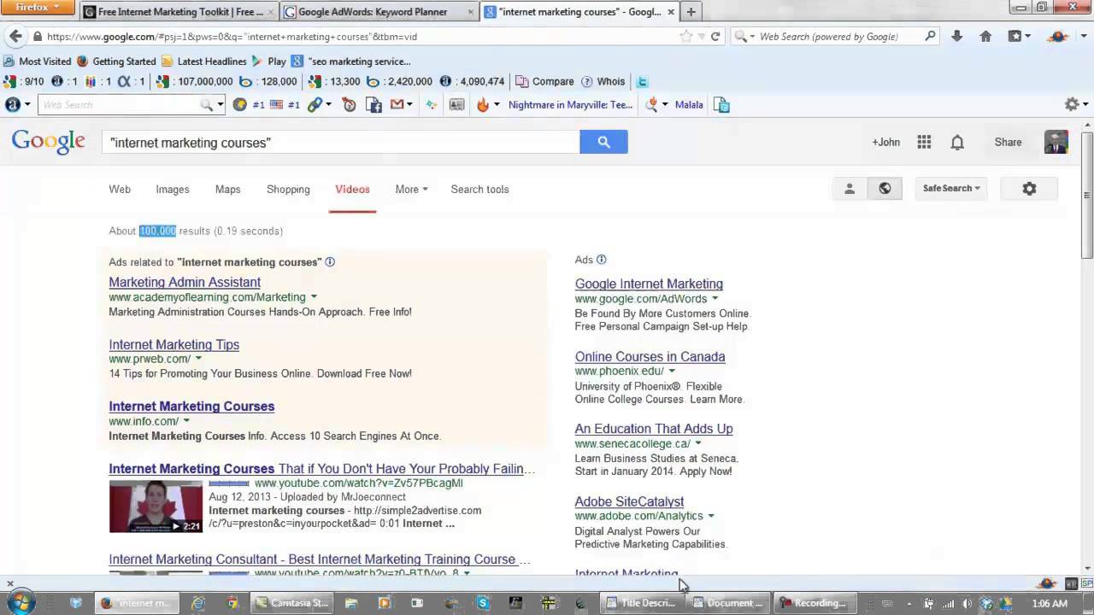Open Search tools options
1094x615 pixels.
tap(479, 190)
